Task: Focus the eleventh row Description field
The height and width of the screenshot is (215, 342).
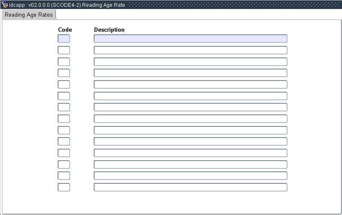Action: [190, 153]
